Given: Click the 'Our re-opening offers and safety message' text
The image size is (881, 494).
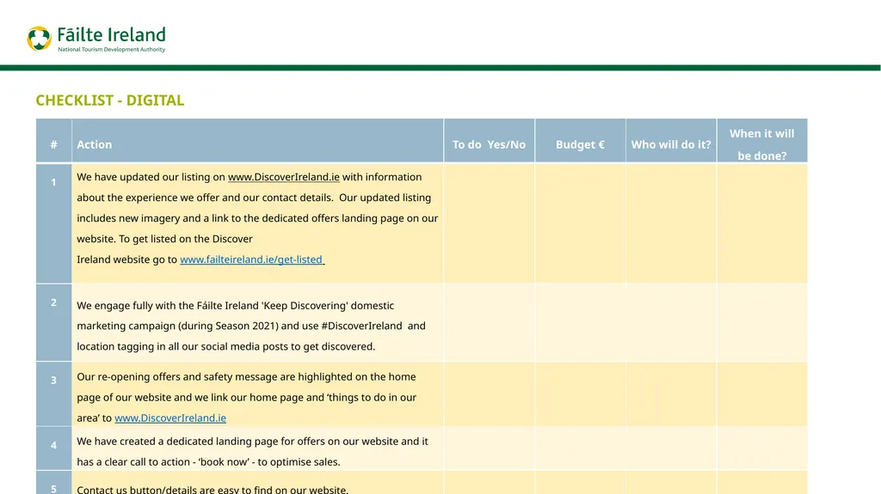Looking at the screenshot, I should [x=247, y=397].
